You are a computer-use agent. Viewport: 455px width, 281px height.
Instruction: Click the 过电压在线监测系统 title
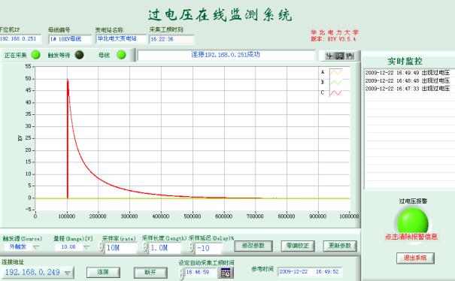220,15
